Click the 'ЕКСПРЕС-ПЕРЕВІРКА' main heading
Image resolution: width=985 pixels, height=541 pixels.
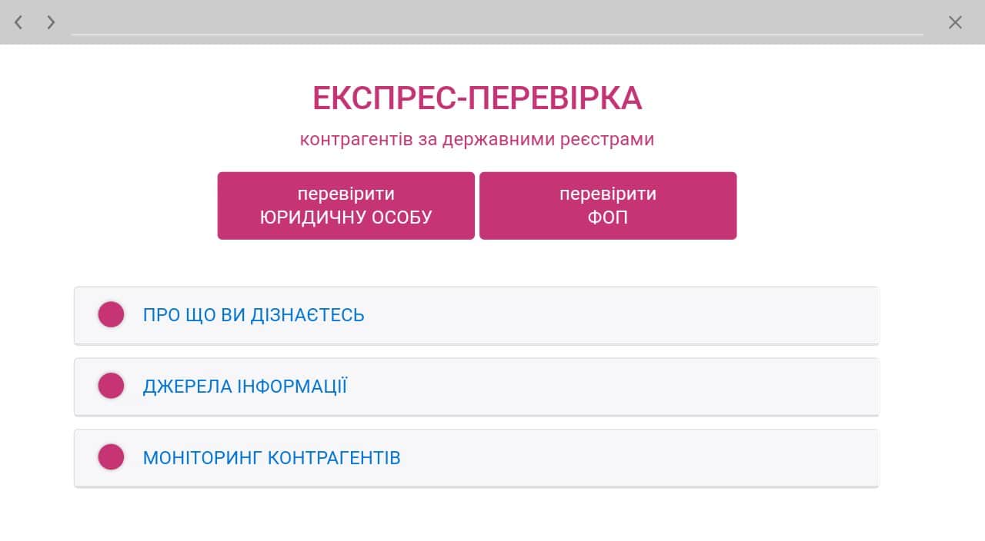[477, 98]
